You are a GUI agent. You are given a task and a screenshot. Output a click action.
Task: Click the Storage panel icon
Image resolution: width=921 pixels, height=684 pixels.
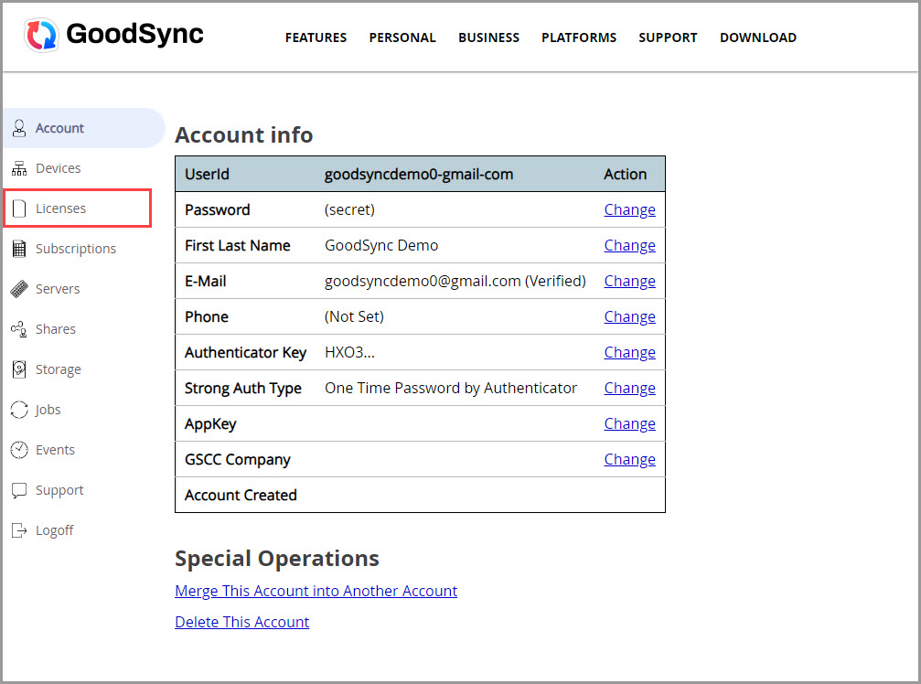tap(19, 369)
